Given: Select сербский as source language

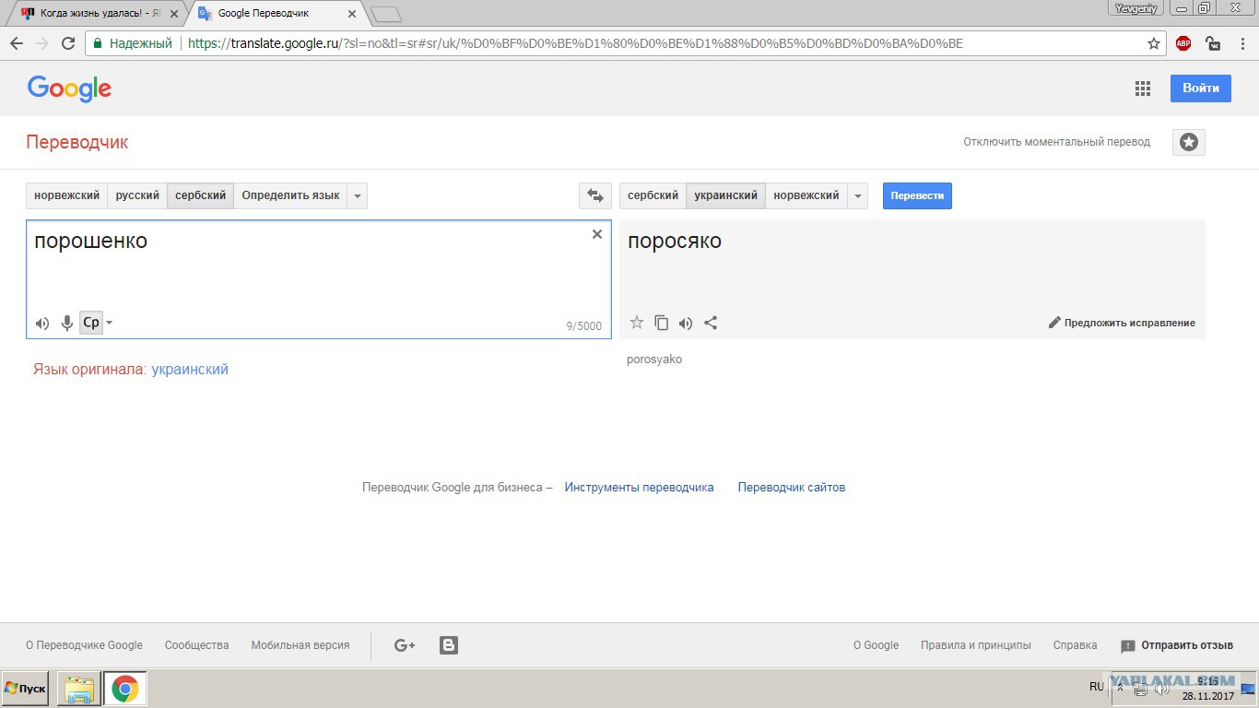Looking at the screenshot, I should pos(201,195).
